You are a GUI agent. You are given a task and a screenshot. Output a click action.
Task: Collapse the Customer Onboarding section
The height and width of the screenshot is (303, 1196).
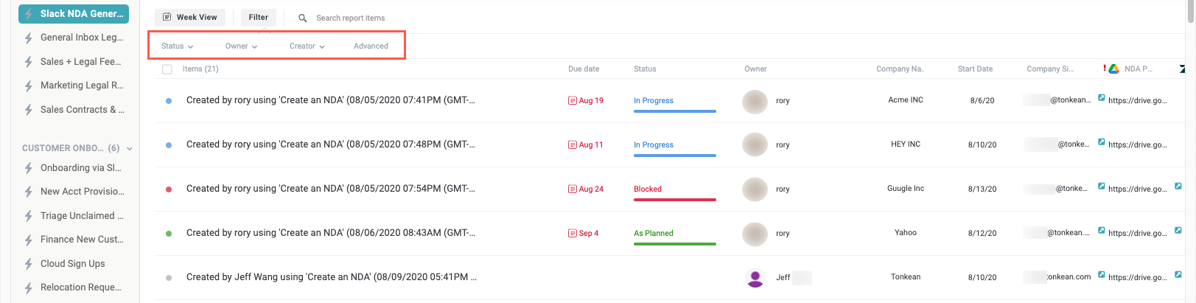coord(130,148)
